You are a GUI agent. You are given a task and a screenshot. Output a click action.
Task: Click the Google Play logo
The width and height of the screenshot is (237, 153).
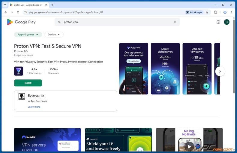[x=21, y=22]
